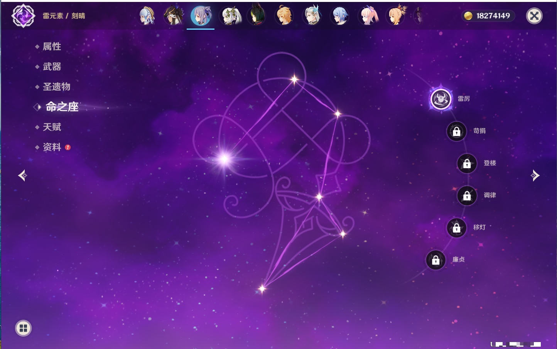The width and height of the screenshot is (557, 349).
Task: Select the 命之座 constellation menu
Action: 62,107
